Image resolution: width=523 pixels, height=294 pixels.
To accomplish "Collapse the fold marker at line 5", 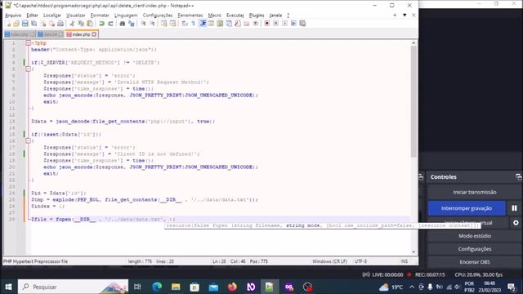I will point(28,69).
